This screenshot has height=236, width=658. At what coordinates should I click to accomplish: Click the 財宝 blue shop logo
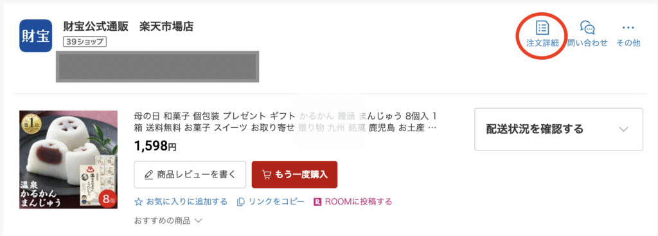tap(36, 36)
